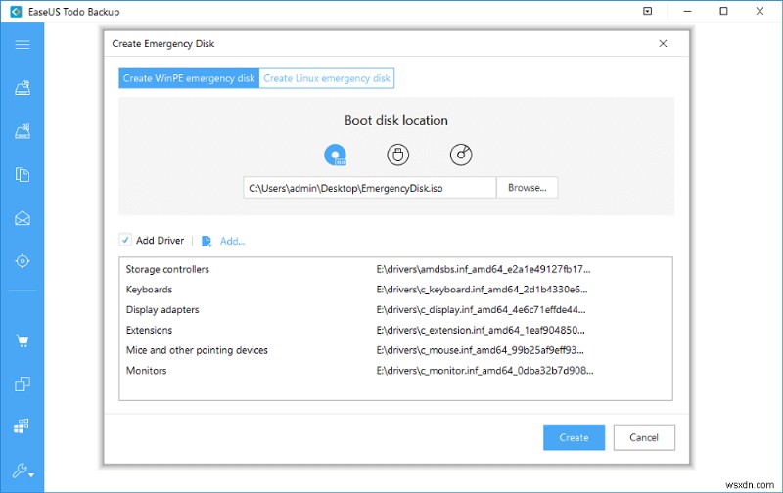
Task: Click the c_extension.inf driver path
Action: (x=481, y=330)
